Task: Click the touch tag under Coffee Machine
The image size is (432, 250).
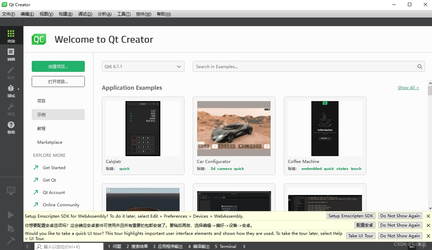Action: point(356,169)
